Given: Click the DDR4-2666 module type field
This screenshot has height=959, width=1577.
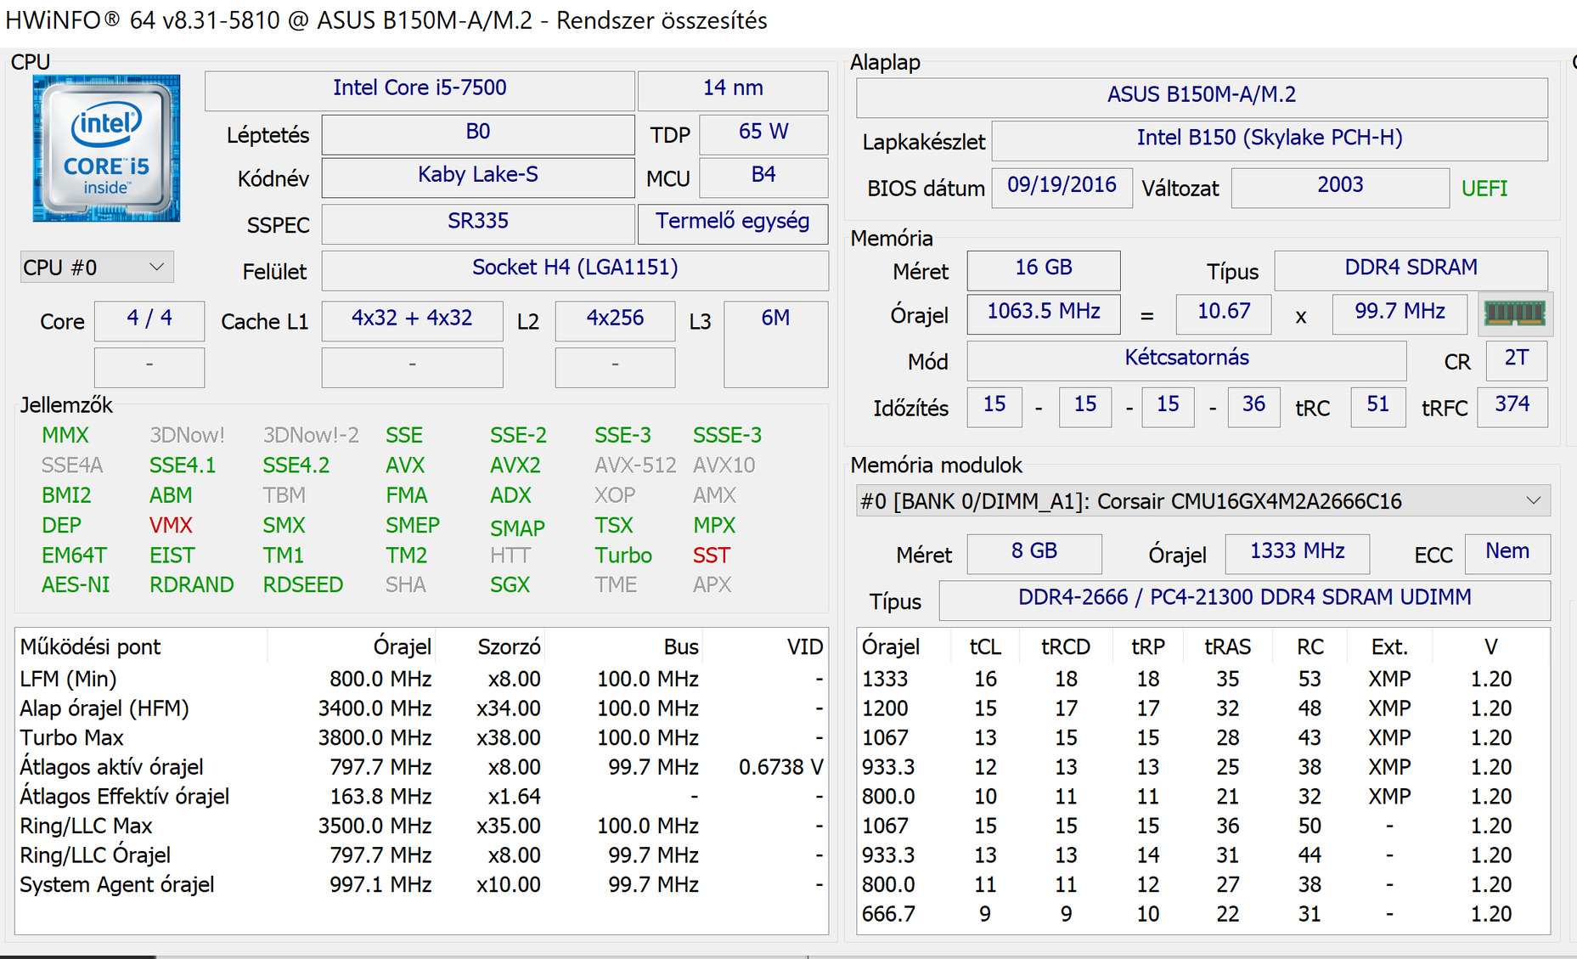Looking at the screenshot, I should 1243,598.
